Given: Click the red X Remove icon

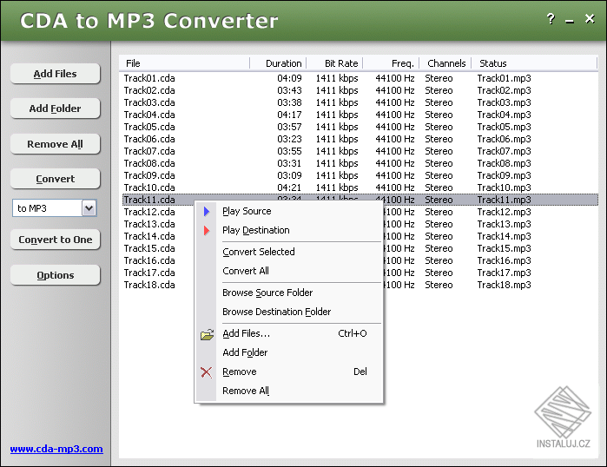Looking at the screenshot, I should pos(206,372).
